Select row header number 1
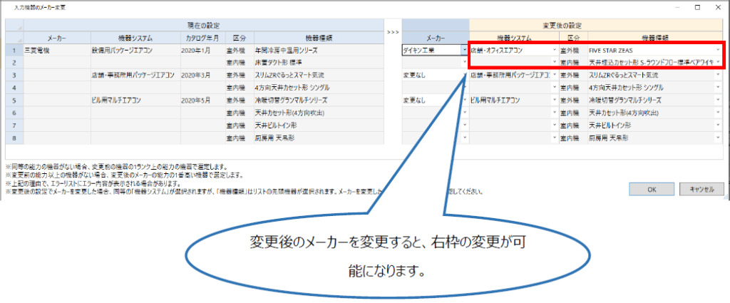The image size is (730, 303). pyautogui.click(x=14, y=51)
